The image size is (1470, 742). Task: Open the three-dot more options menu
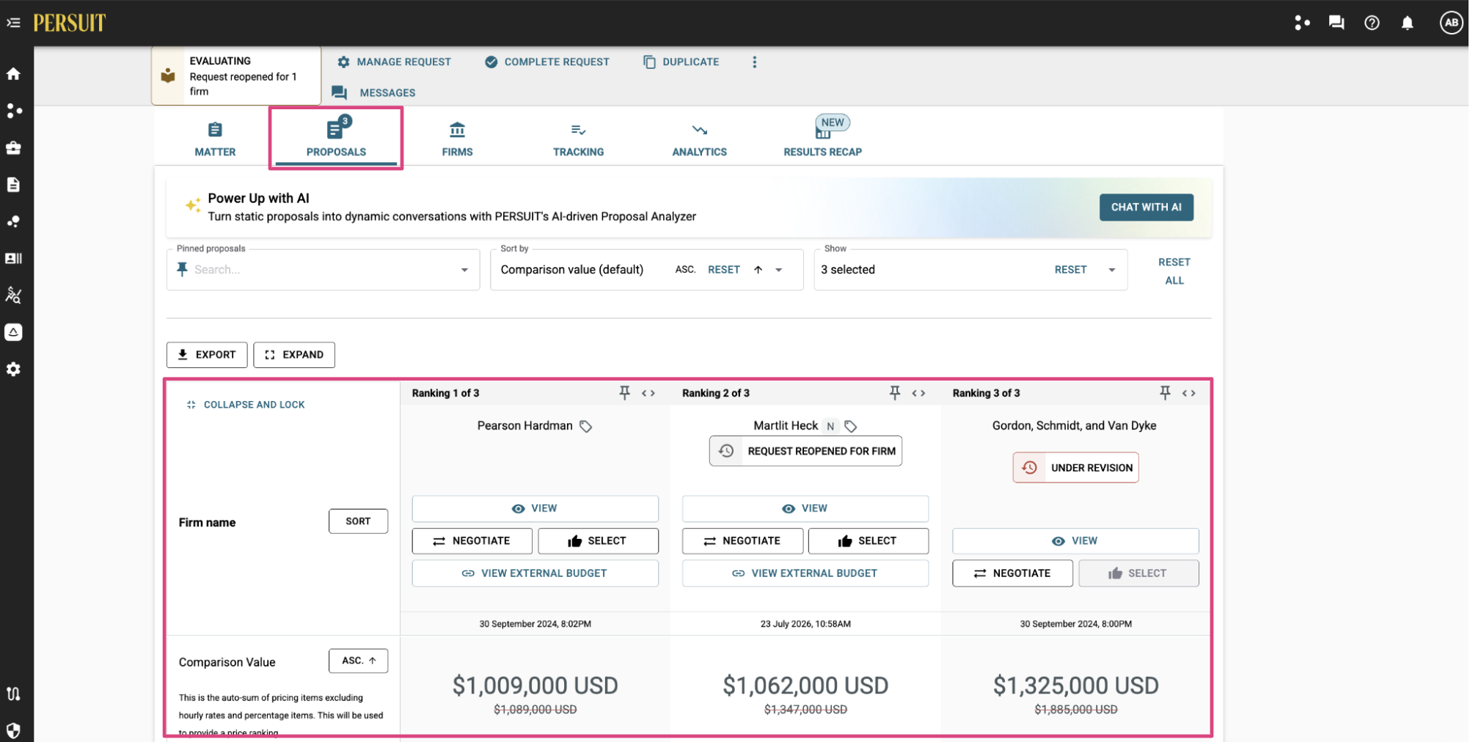755,62
